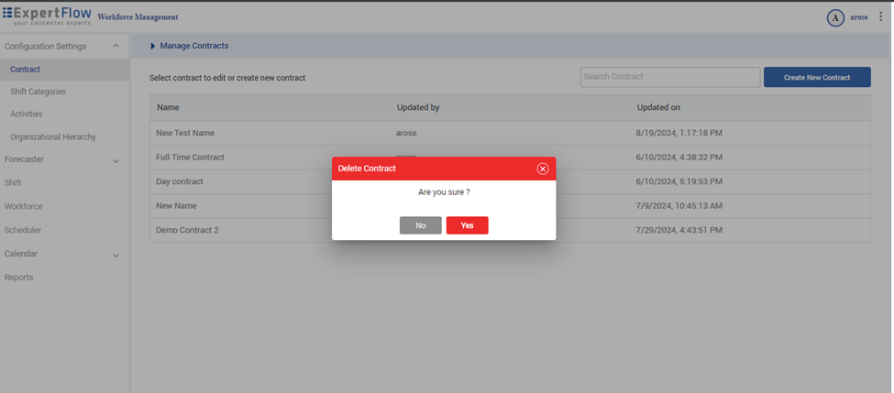894x393 pixels.
Task: Confirm deletion by clicking Yes
Action: [x=467, y=225]
